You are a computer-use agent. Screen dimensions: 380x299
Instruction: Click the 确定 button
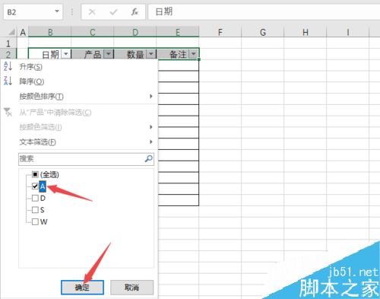tap(82, 288)
